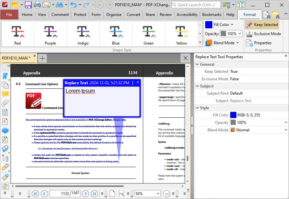Apply the Yellow replace text style
Viewport: 289px width, 199px height.
pyautogui.click(x=182, y=34)
